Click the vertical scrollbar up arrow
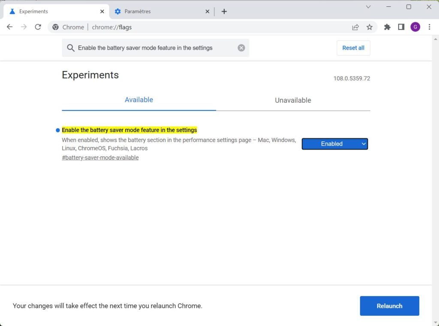Image resolution: width=439 pixels, height=326 pixels. click(x=436, y=39)
